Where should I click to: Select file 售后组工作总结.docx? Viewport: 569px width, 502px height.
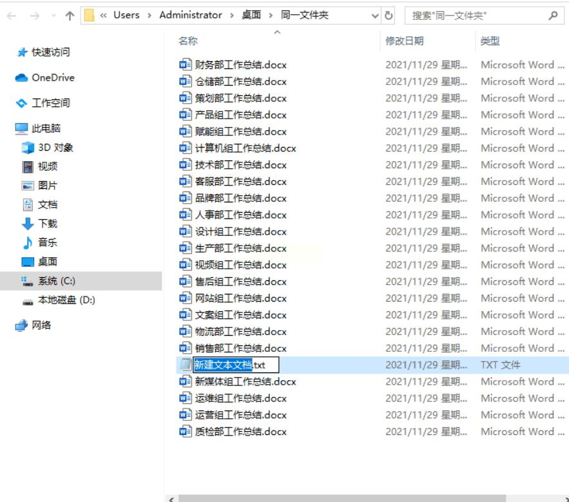point(240,282)
